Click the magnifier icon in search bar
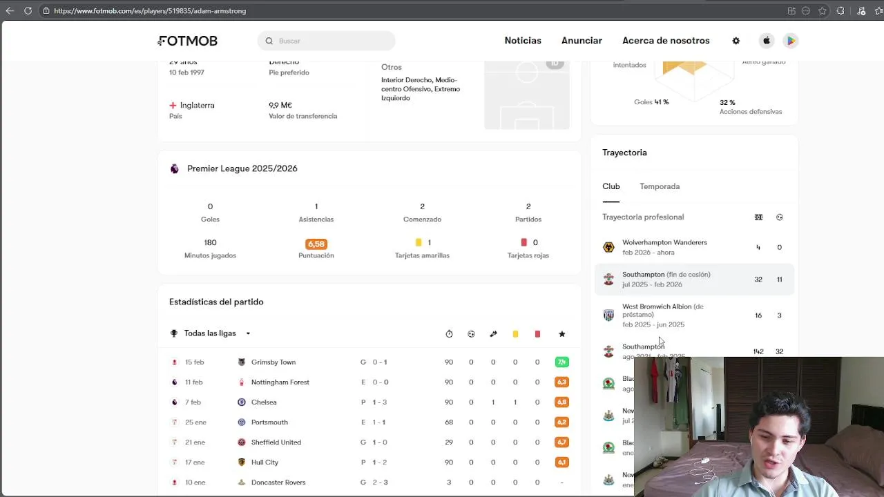 pyautogui.click(x=269, y=41)
